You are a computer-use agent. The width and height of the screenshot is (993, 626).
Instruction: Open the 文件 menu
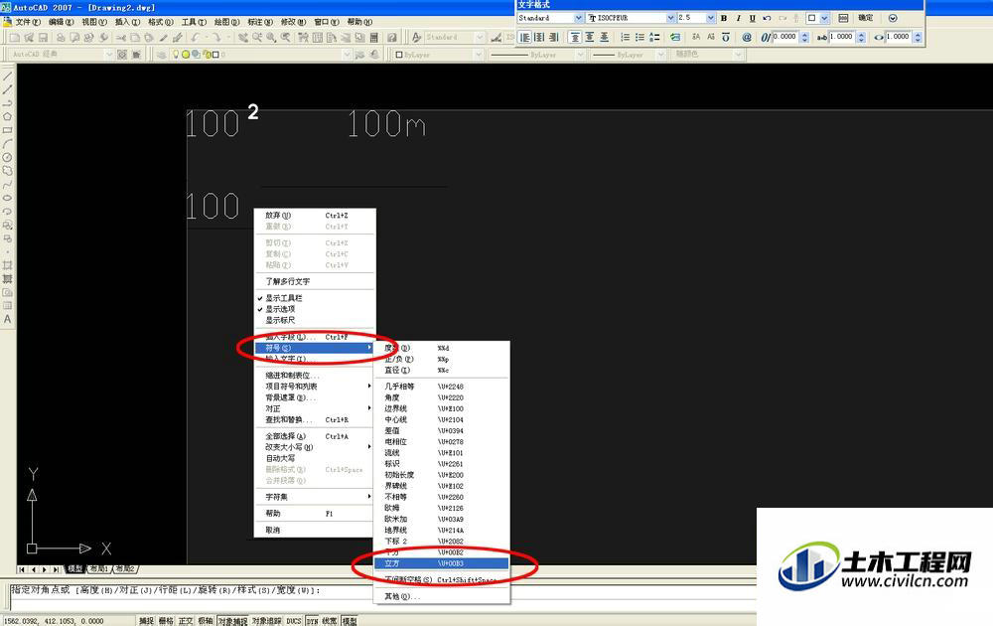pos(27,22)
